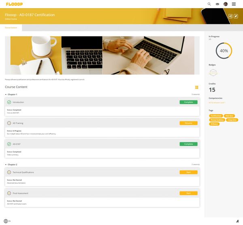Viewport: 243px width, 225px height.
Task: Click the Certifications tag
Action: 216,116
